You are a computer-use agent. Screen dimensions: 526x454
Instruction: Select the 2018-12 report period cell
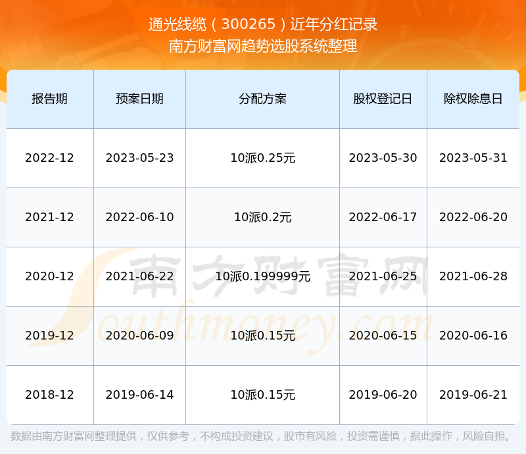pyautogui.click(x=50, y=395)
